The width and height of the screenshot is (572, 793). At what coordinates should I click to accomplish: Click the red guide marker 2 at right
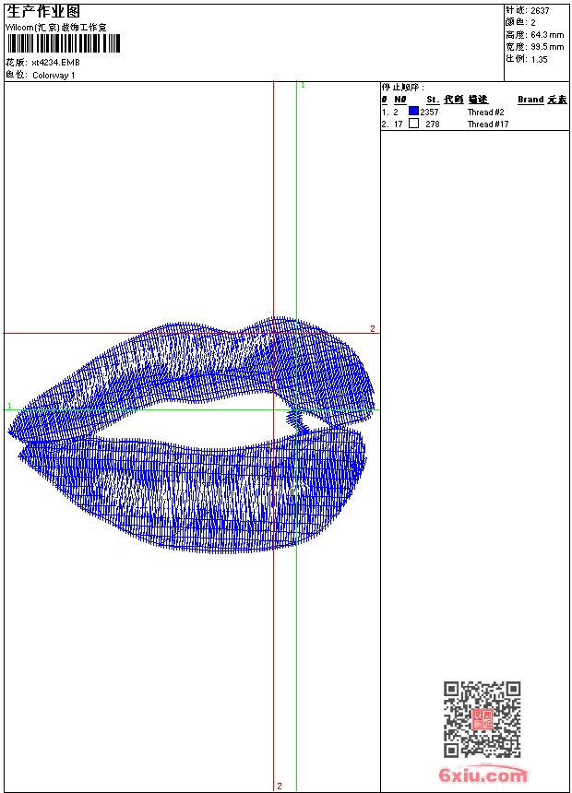[373, 329]
